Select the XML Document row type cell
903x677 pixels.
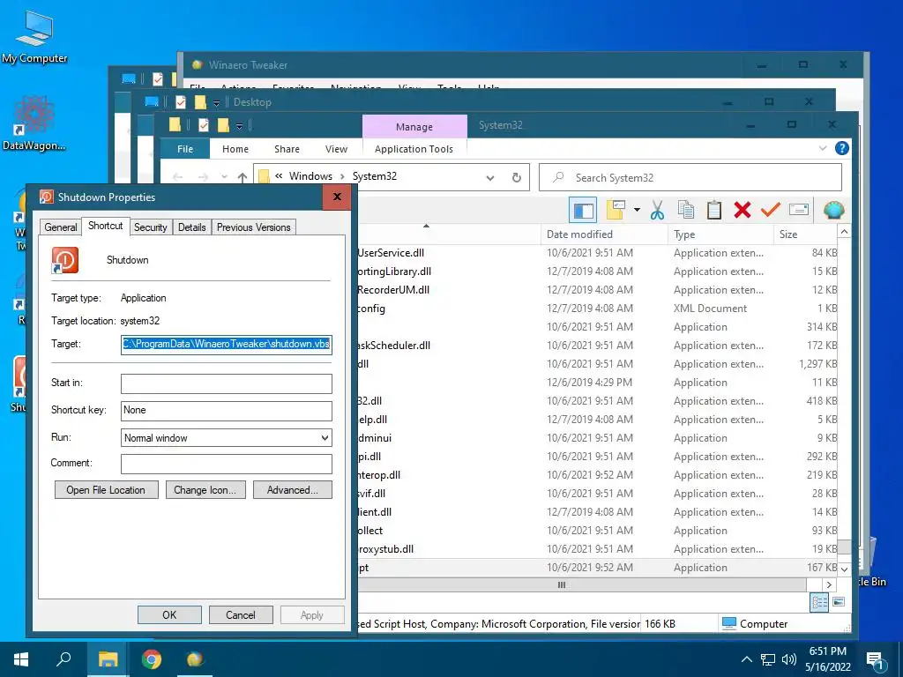(710, 308)
